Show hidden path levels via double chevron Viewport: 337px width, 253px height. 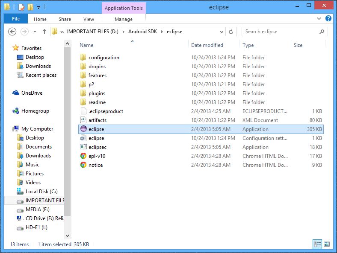pyautogui.click(x=62, y=32)
